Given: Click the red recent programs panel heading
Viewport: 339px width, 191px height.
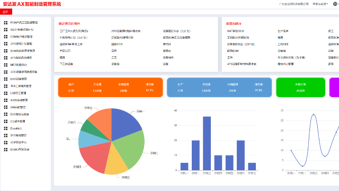Looking at the screenshot, I should pyautogui.click(x=69, y=23).
